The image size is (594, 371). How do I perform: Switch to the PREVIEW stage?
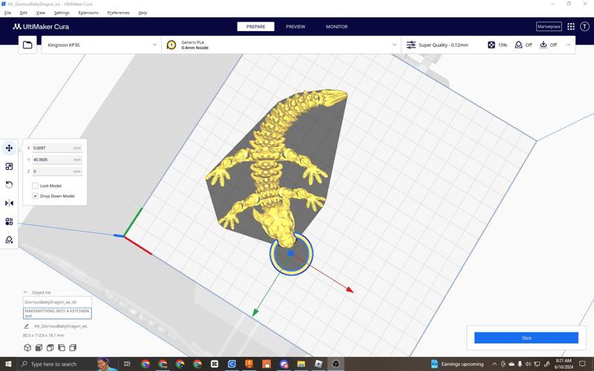pyautogui.click(x=296, y=27)
